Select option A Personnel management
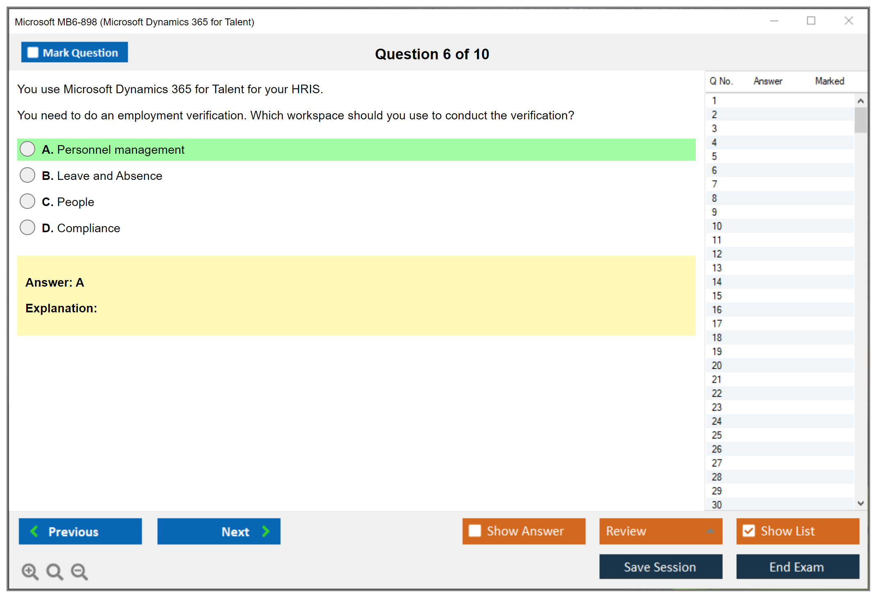Screen dimensions: 880x601 point(27,149)
